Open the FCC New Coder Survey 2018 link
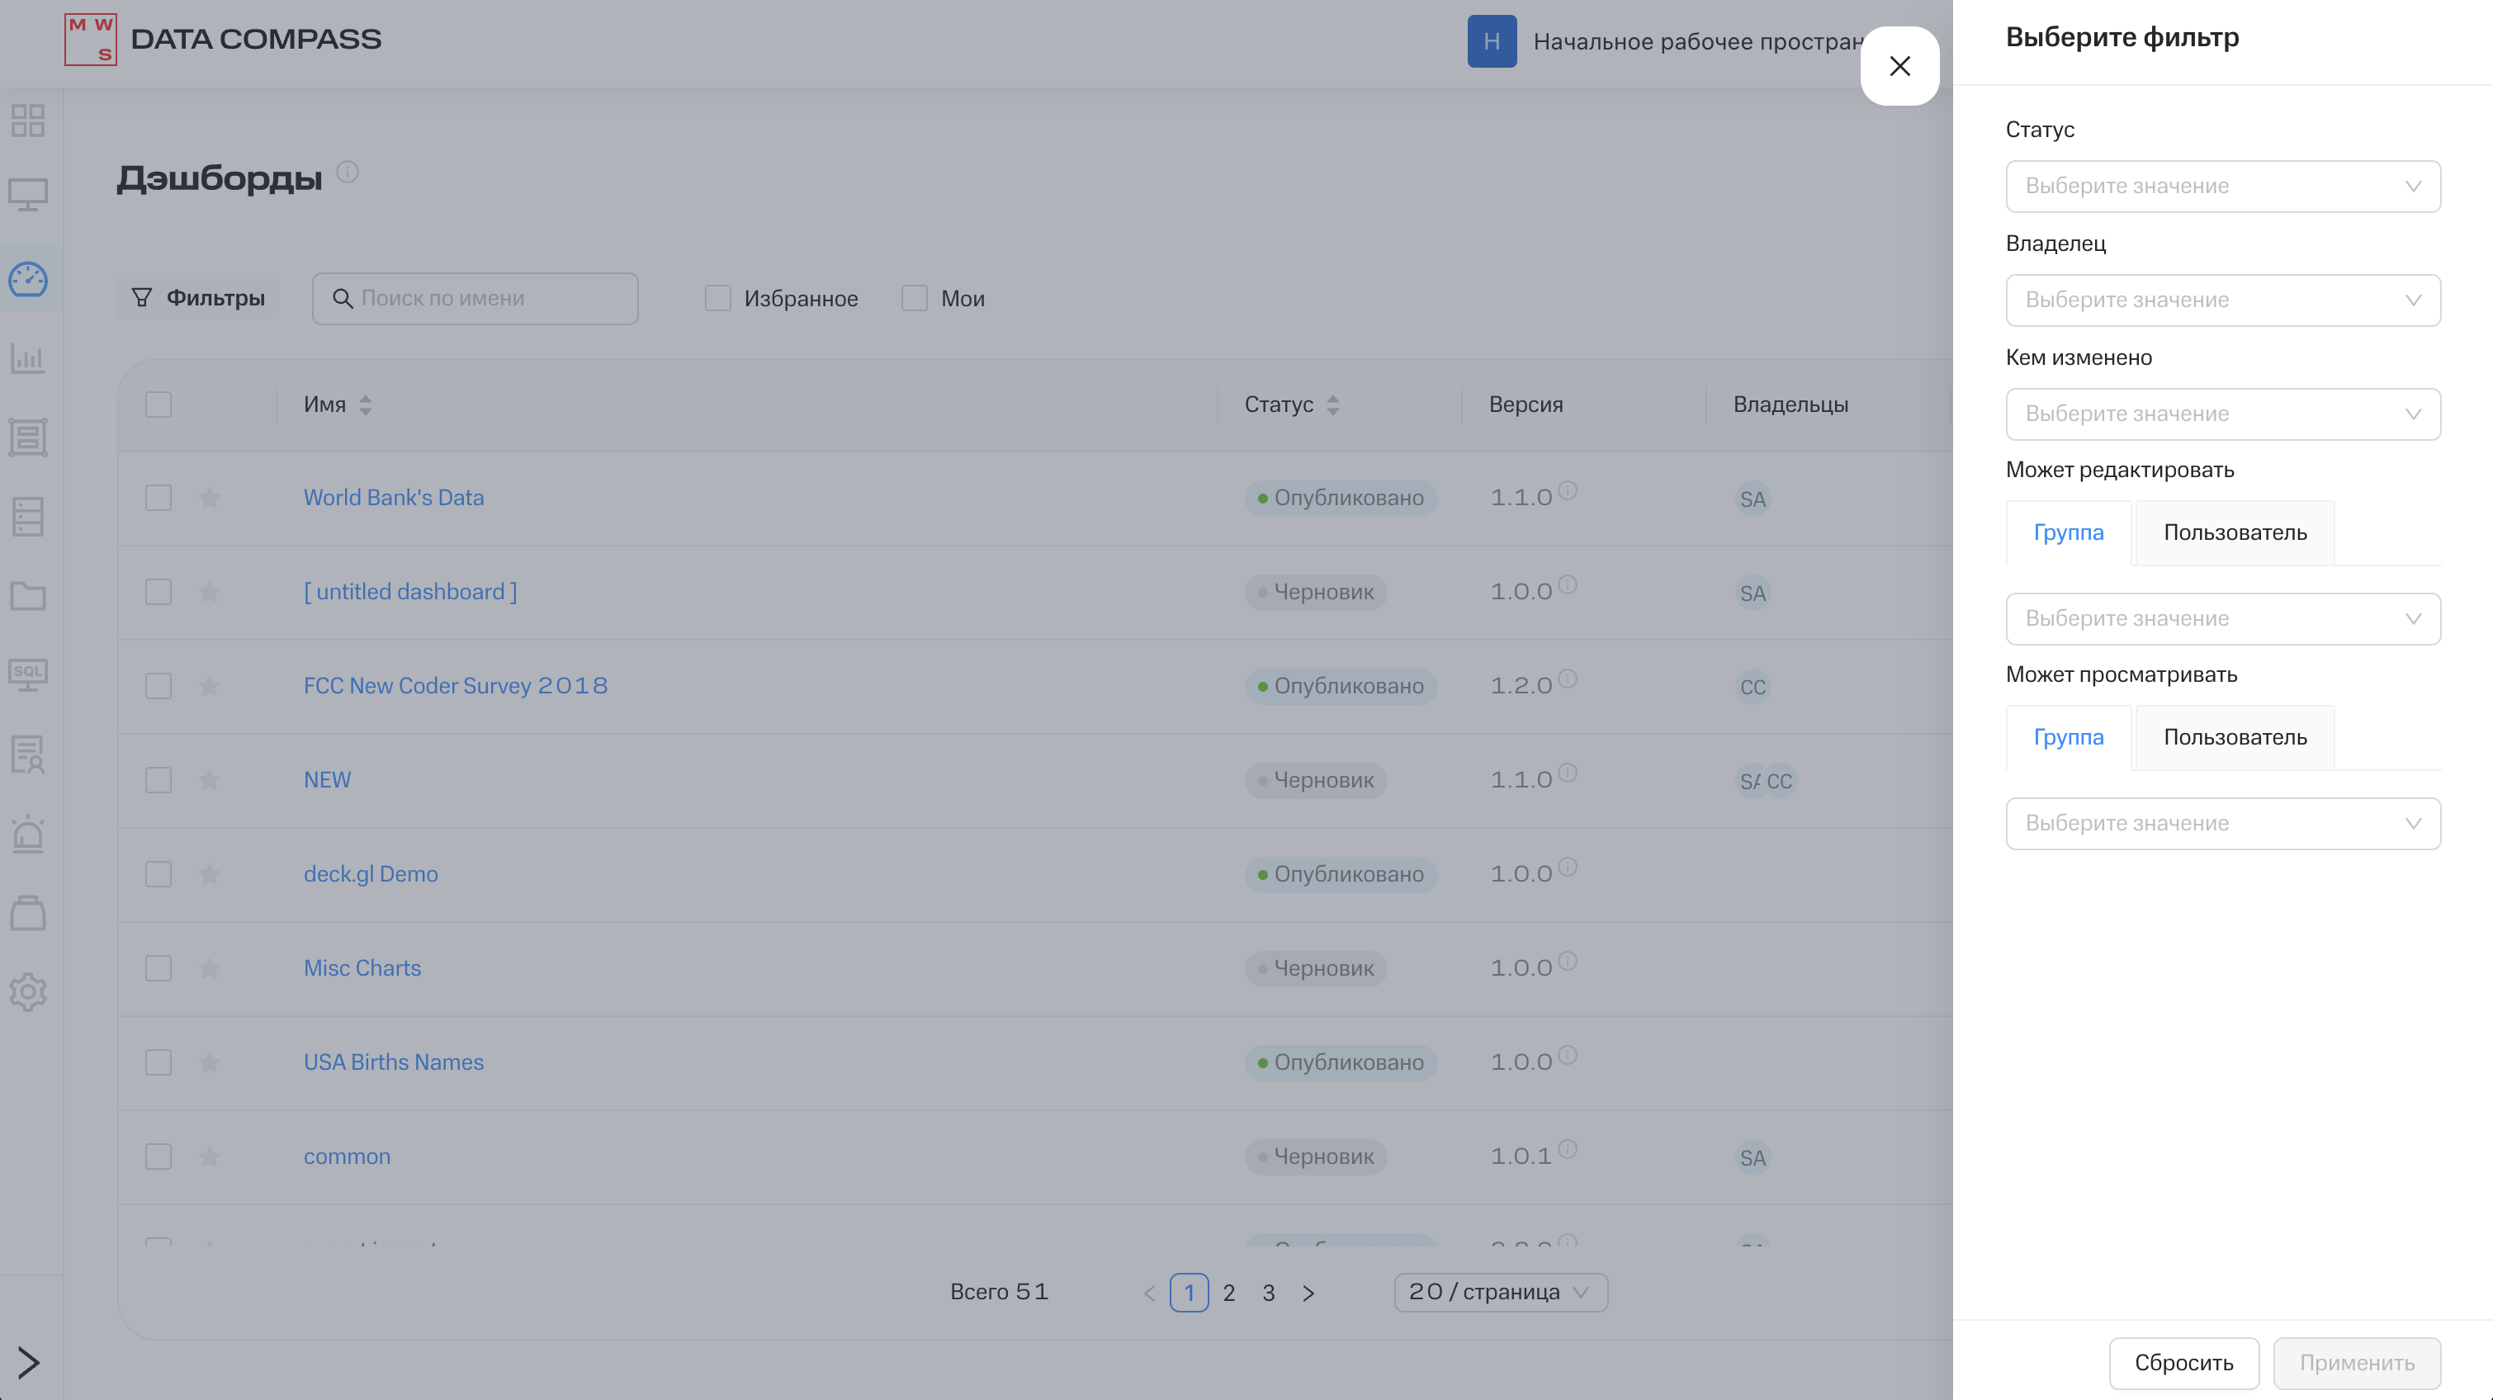This screenshot has width=2493, height=1400. click(x=456, y=686)
